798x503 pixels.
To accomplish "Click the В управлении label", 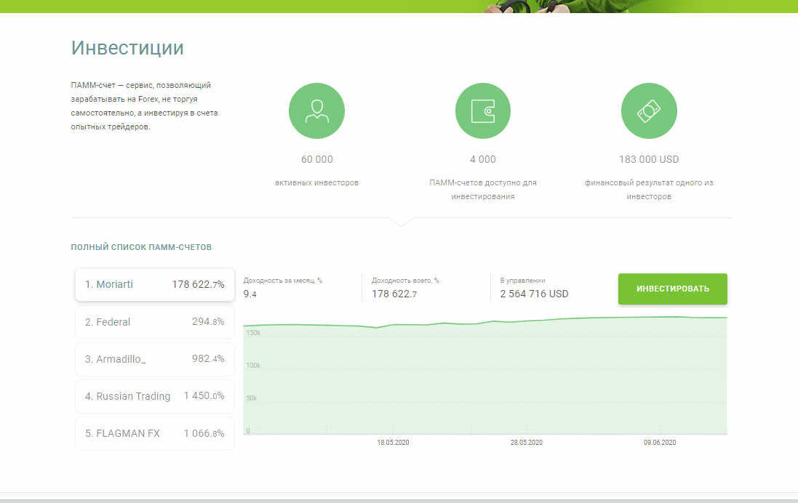I will [522, 281].
